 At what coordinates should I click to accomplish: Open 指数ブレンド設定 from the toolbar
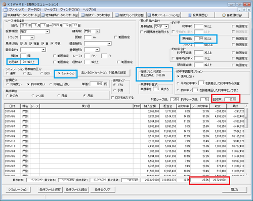click(x=130, y=15)
